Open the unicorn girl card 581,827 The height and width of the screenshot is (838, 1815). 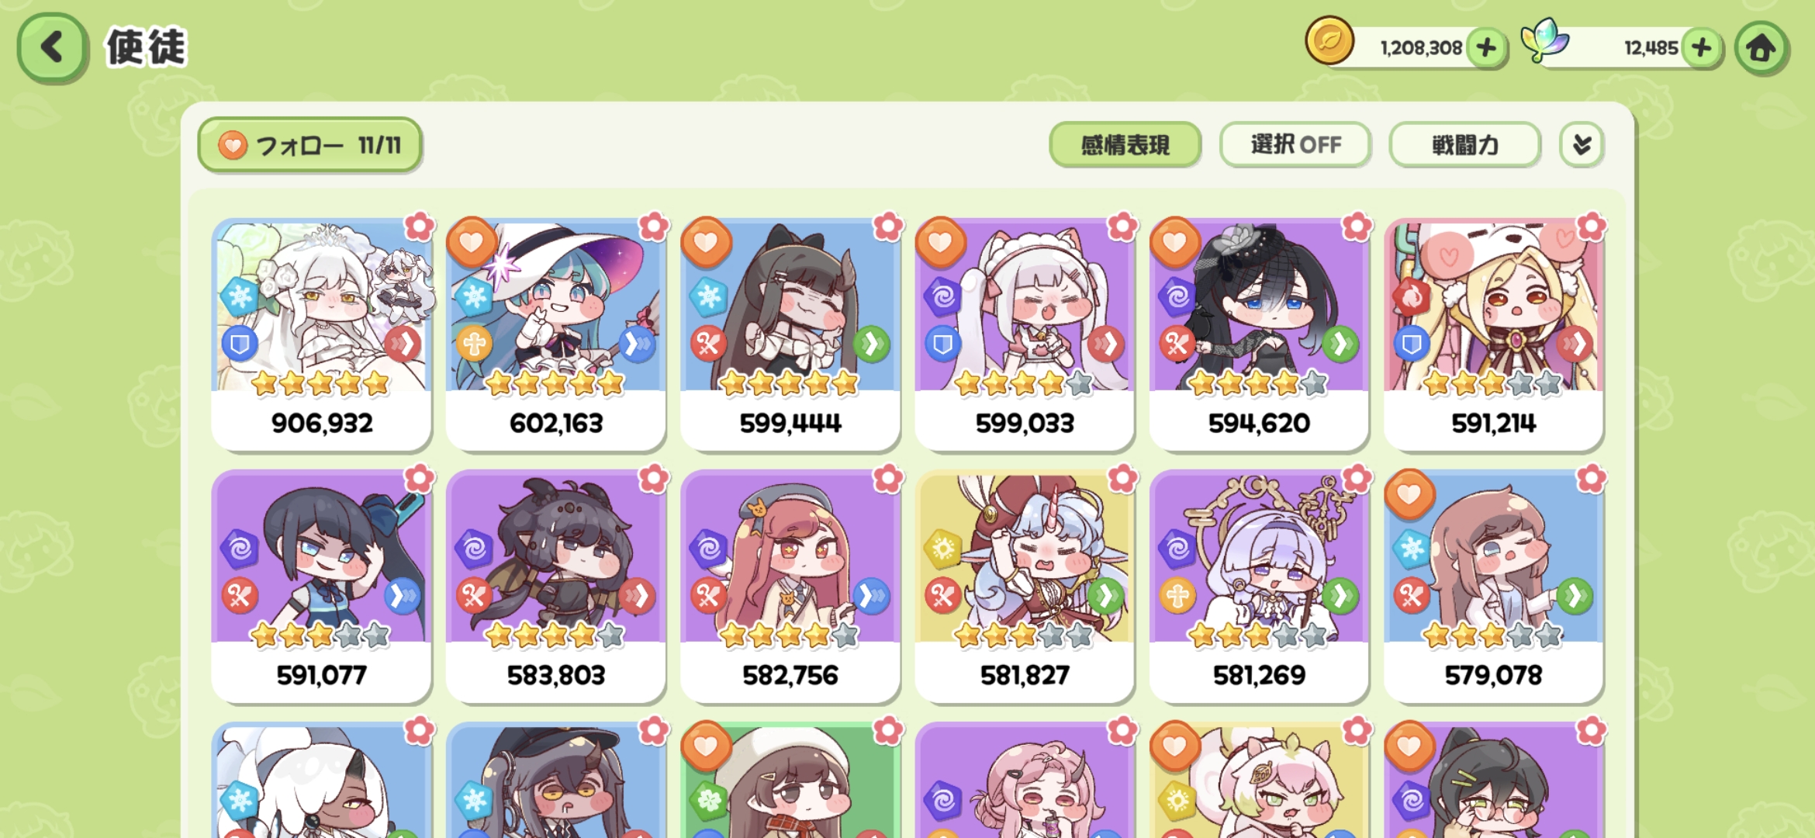pyautogui.click(x=1025, y=587)
